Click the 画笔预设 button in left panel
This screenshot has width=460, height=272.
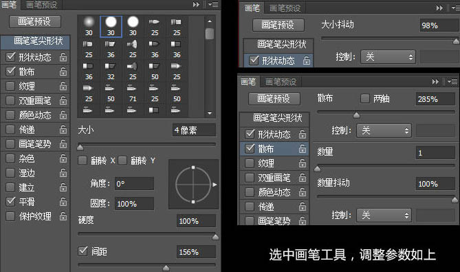[35, 22]
